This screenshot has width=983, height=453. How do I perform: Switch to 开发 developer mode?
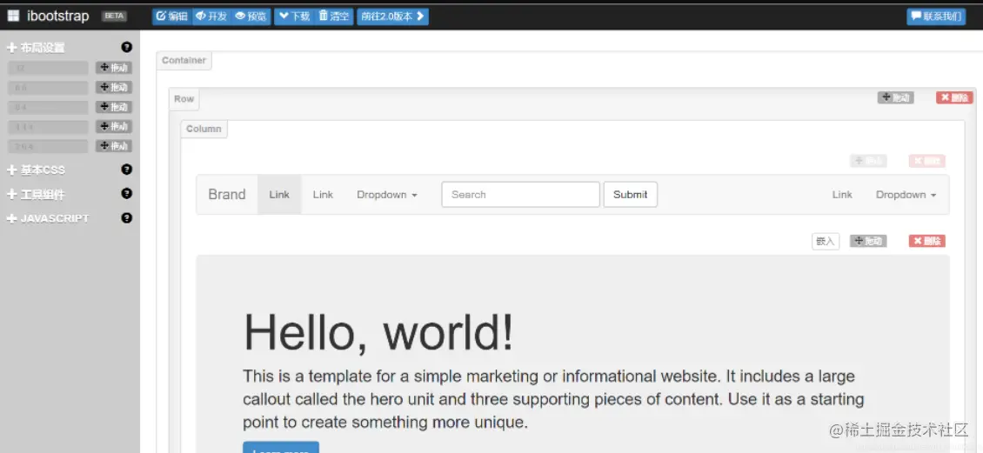tap(211, 17)
